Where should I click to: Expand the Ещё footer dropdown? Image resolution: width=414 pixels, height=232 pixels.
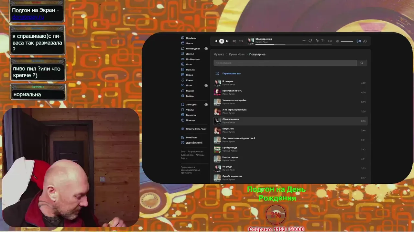[x=184, y=158]
